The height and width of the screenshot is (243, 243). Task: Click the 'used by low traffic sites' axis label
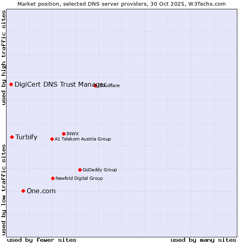4,190
